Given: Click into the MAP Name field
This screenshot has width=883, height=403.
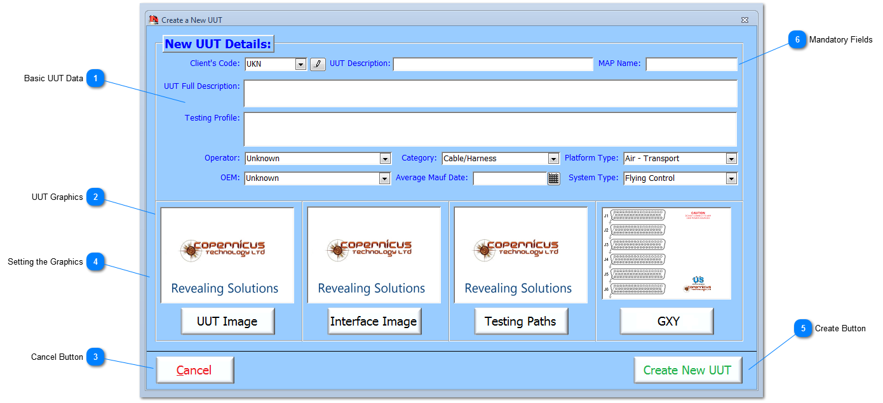Looking at the screenshot, I should (x=691, y=64).
